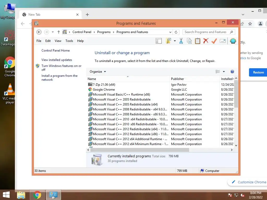This screenshot has height=200, width=267.
Task: Click View installed updates link
Action: (x=57, y=60)
